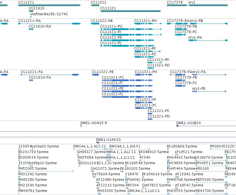Image resolution: width=236 pixels, height=195 pixels.
Task: Select transcript CG11321-RJ label
Action: (111, 43)
